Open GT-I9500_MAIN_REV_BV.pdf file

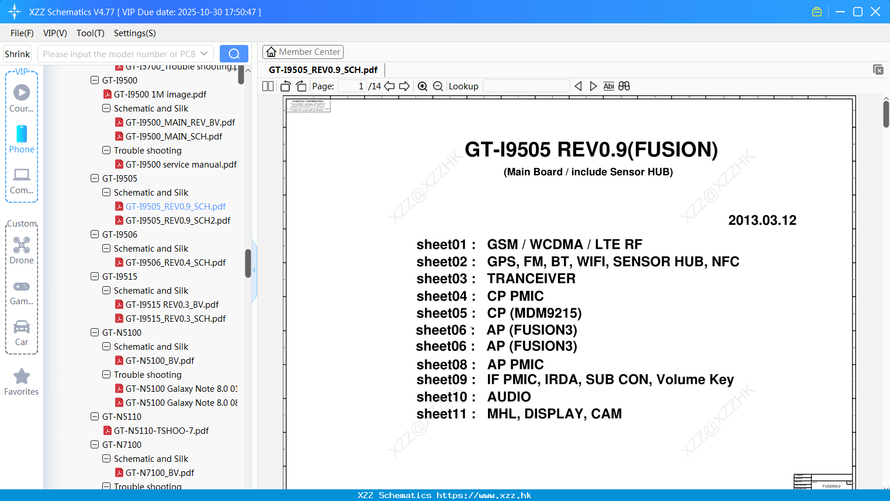180,122
